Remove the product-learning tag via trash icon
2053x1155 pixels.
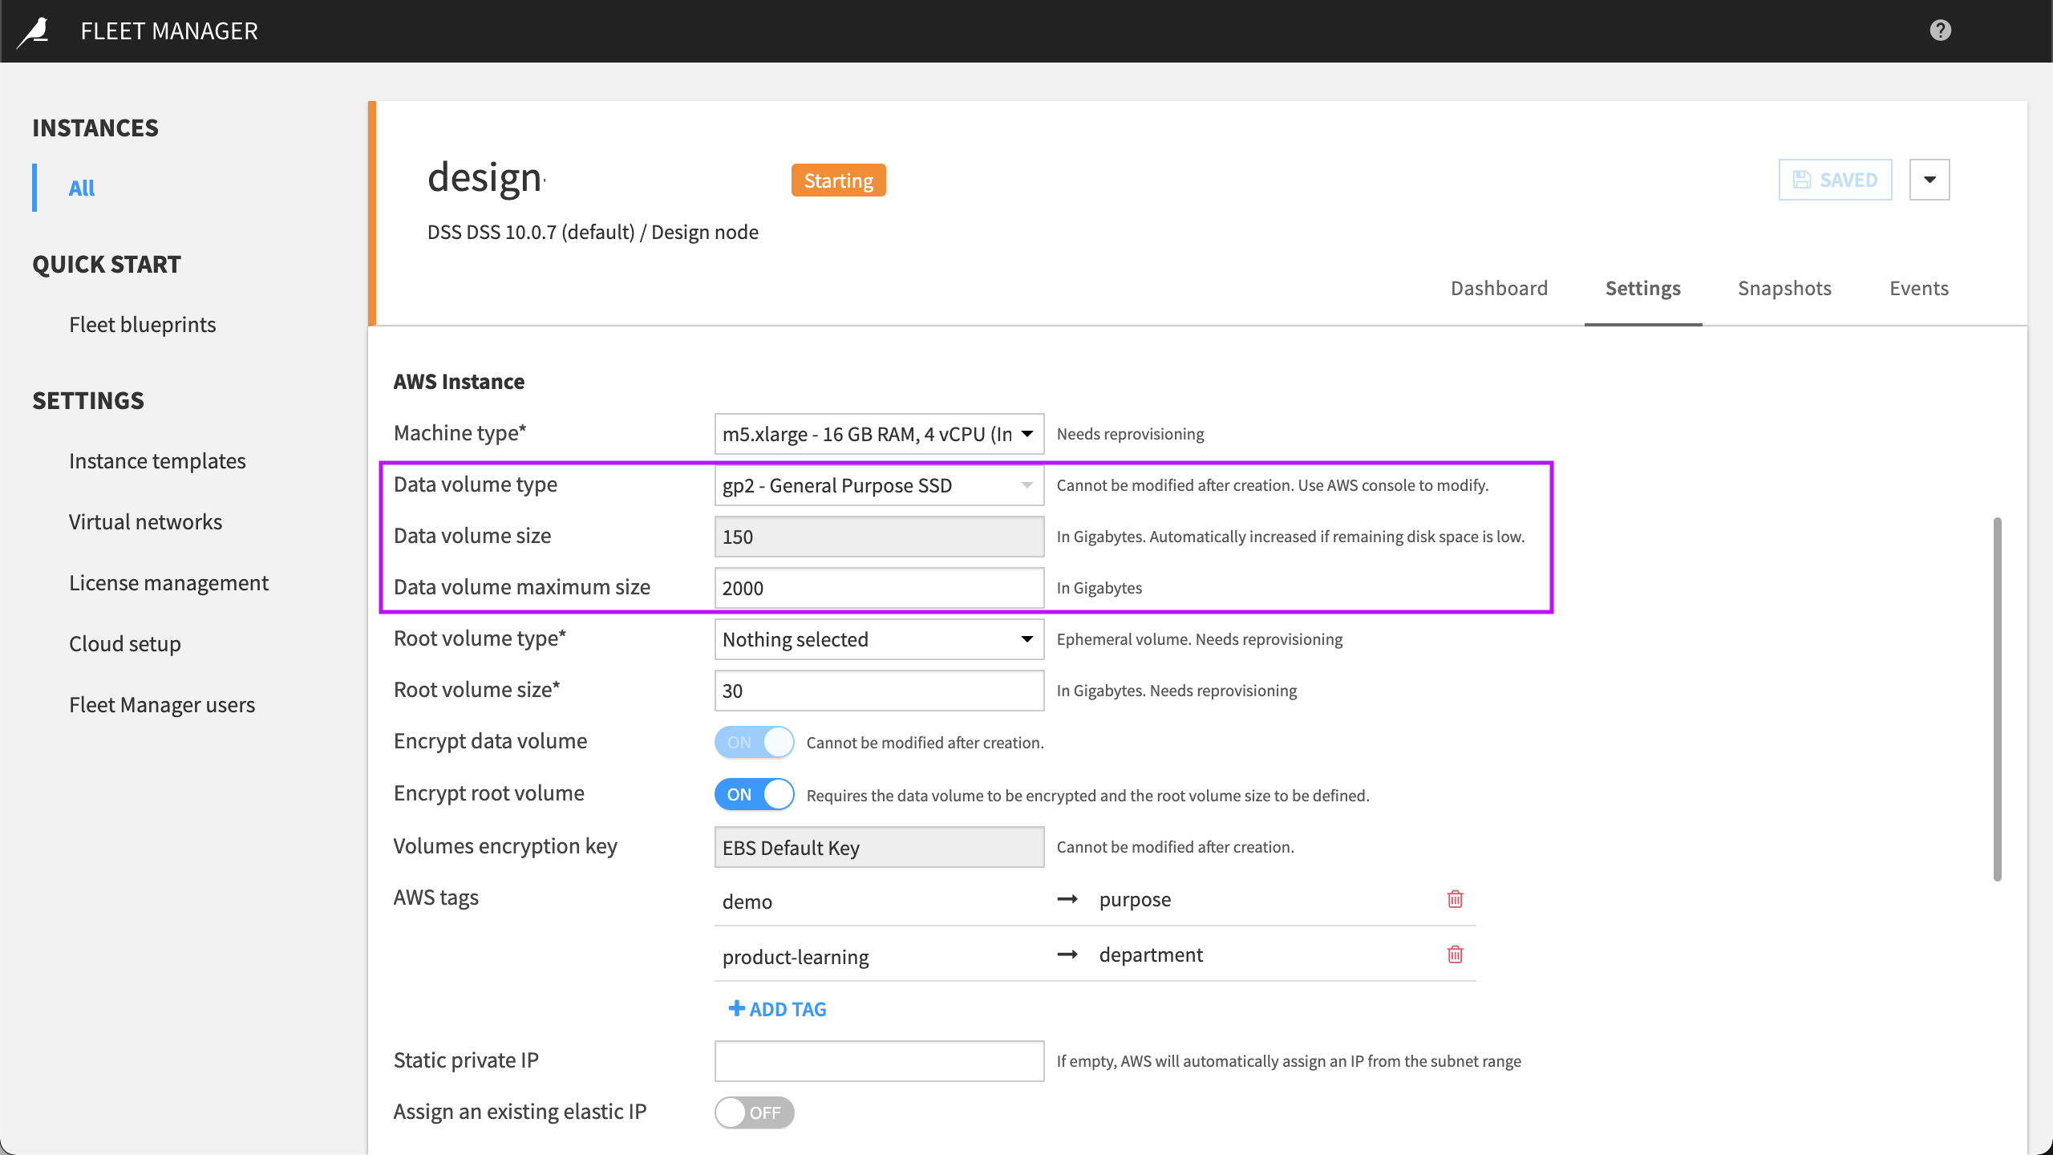[1456, 954]
